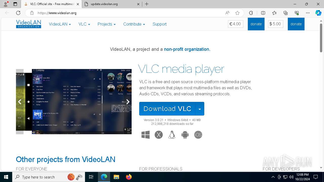This screenshot has width=324, height=182.
Task: Add page to favorites star
Action: (237, 13)
